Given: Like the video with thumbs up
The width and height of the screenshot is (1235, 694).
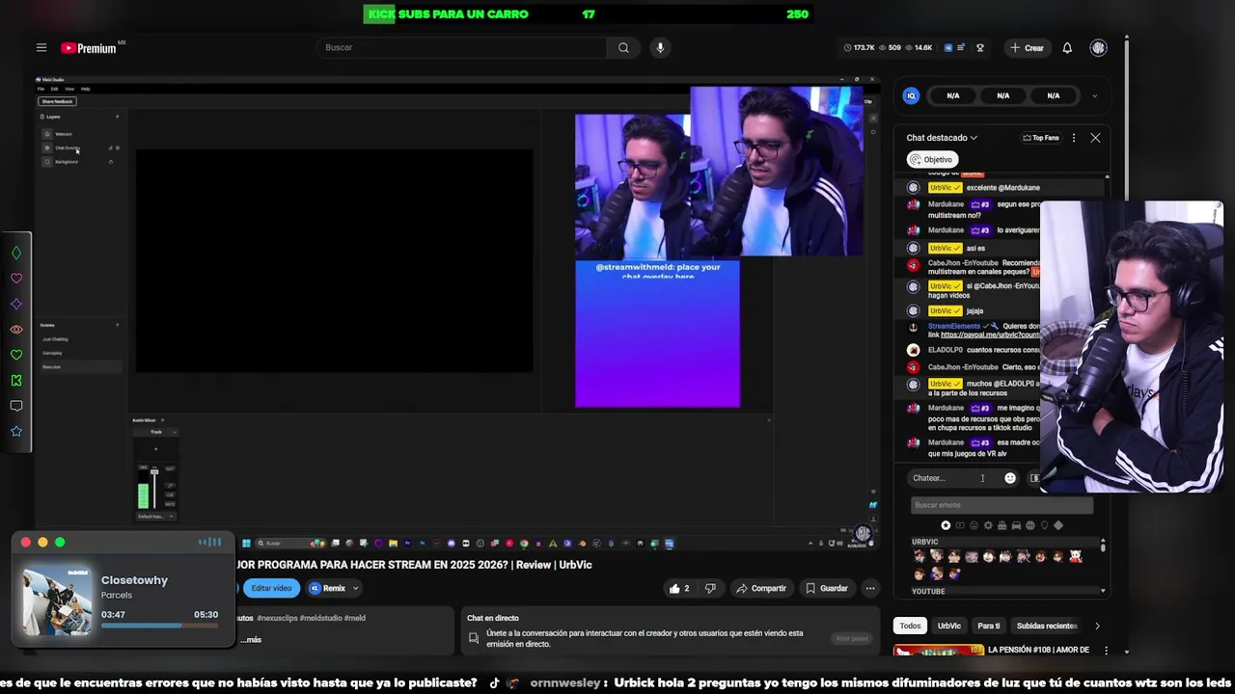Looking at the screenshot, I should 679,588.
